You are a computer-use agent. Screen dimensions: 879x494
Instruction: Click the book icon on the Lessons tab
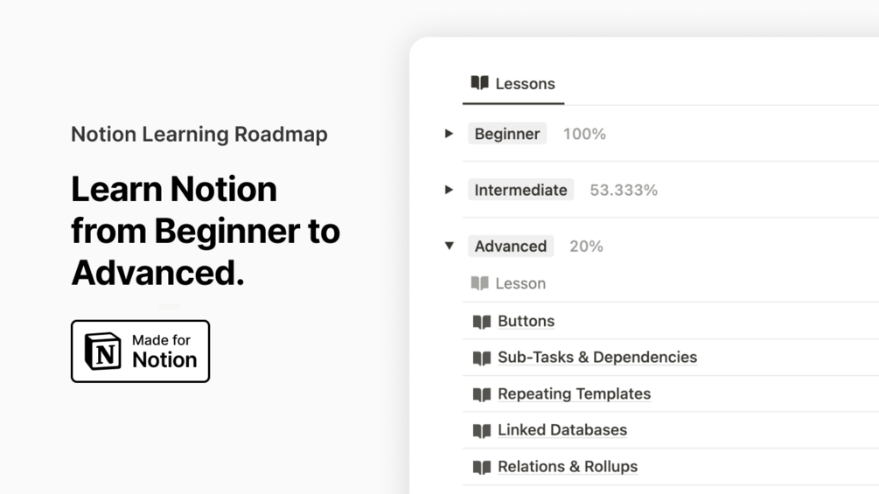click(479, 83)
